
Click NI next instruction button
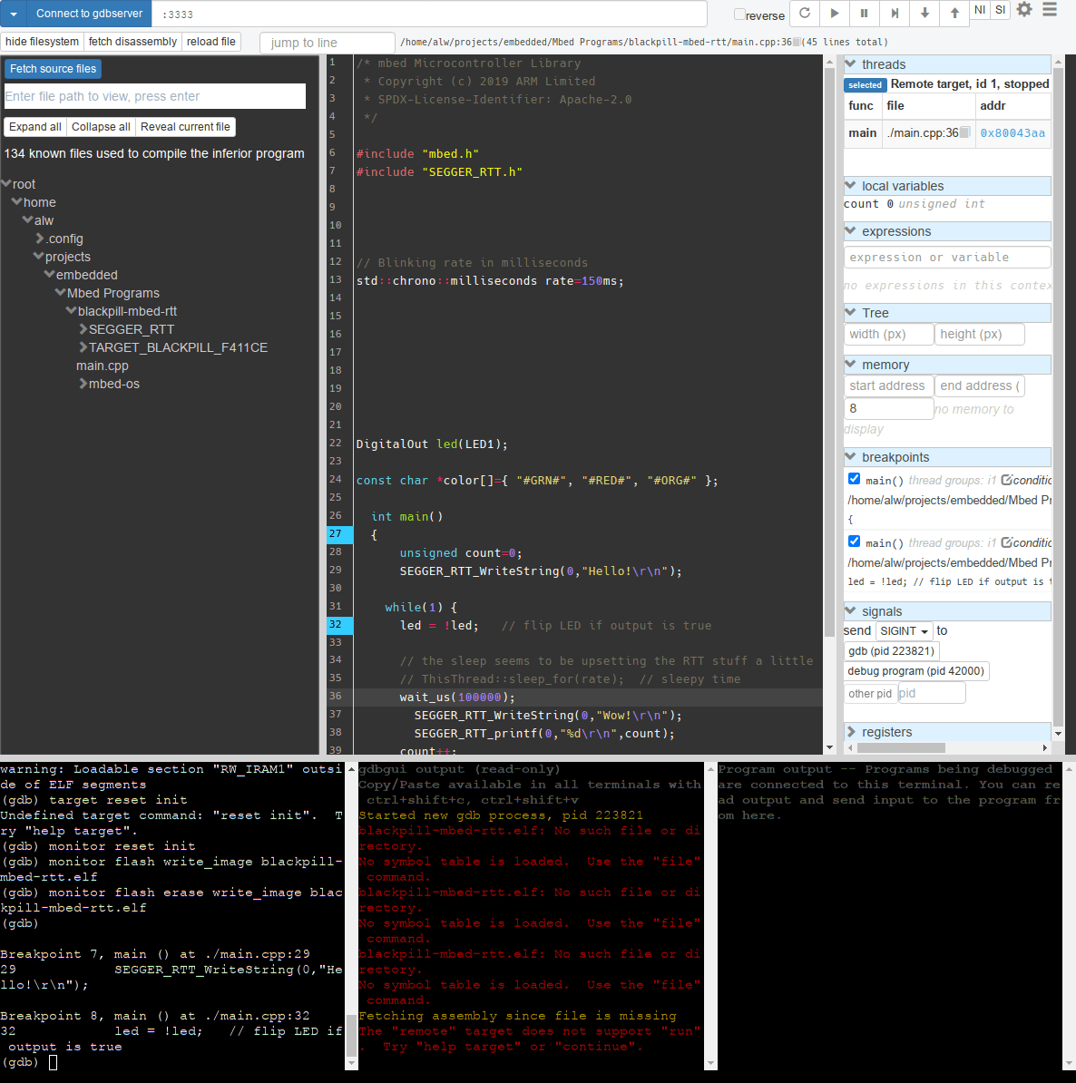coord(980,10)
